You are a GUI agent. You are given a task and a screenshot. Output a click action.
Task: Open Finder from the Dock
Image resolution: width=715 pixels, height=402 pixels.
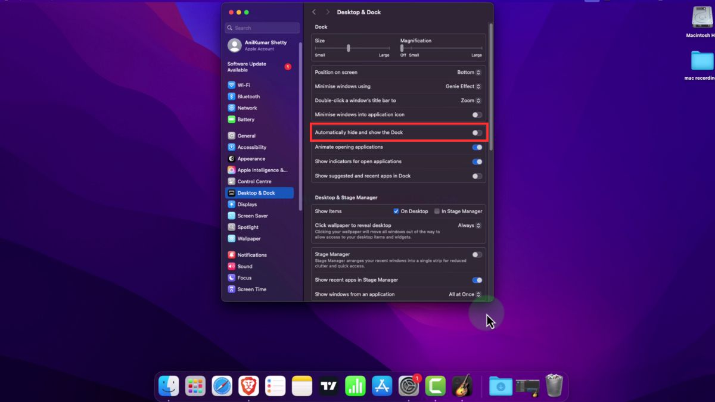(x=169, y=386)
